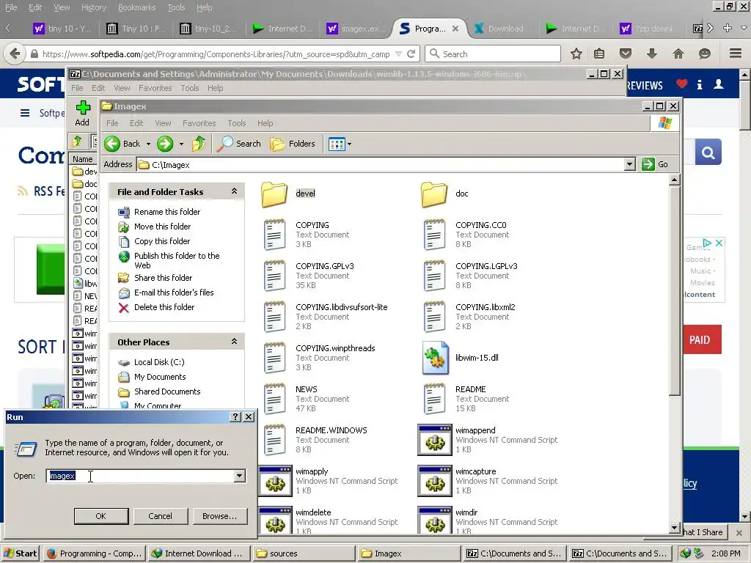Click the Windows Start button

pyautogui.click(x=21, y=553)
